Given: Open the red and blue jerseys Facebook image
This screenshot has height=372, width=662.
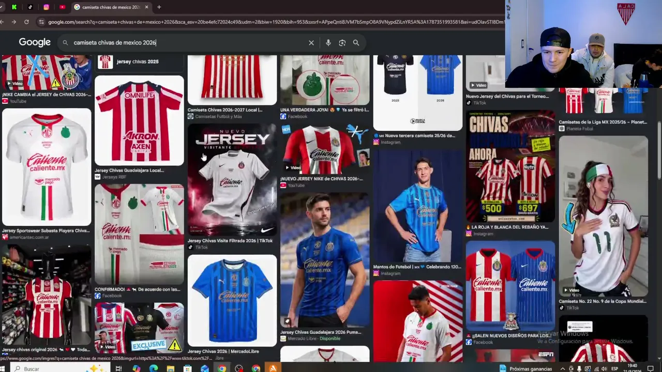Looking at the screenshot, I should pyautogui.click(x=510, y=286).
